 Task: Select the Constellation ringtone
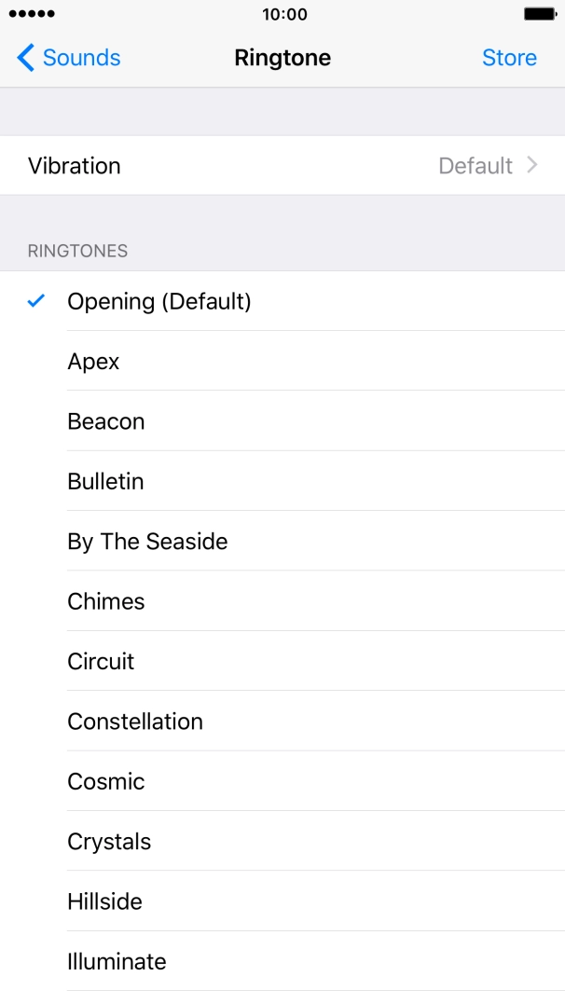[x=134, y=722]
